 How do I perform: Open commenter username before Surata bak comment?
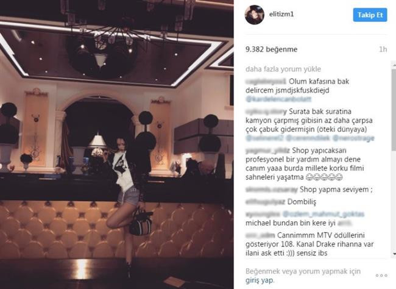click(x=266, y=112)
